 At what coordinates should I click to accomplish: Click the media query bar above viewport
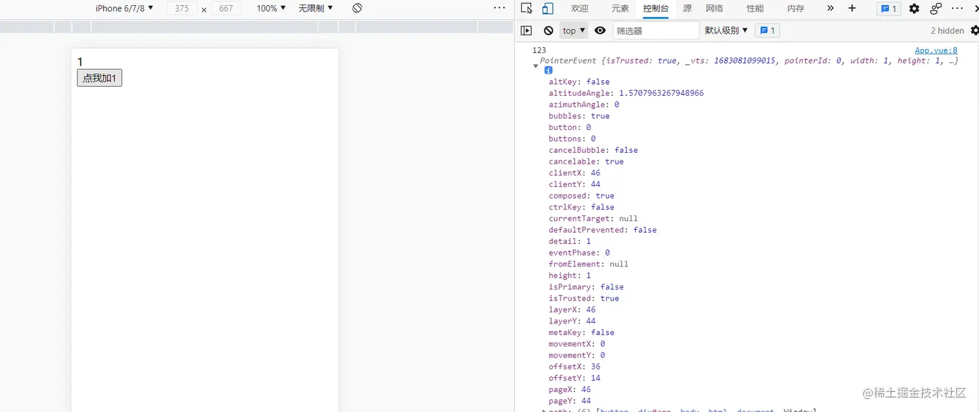256,27
